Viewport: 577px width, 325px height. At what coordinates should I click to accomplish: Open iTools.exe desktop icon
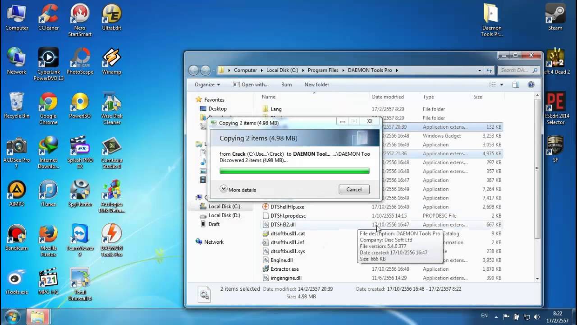click(17, 282)
